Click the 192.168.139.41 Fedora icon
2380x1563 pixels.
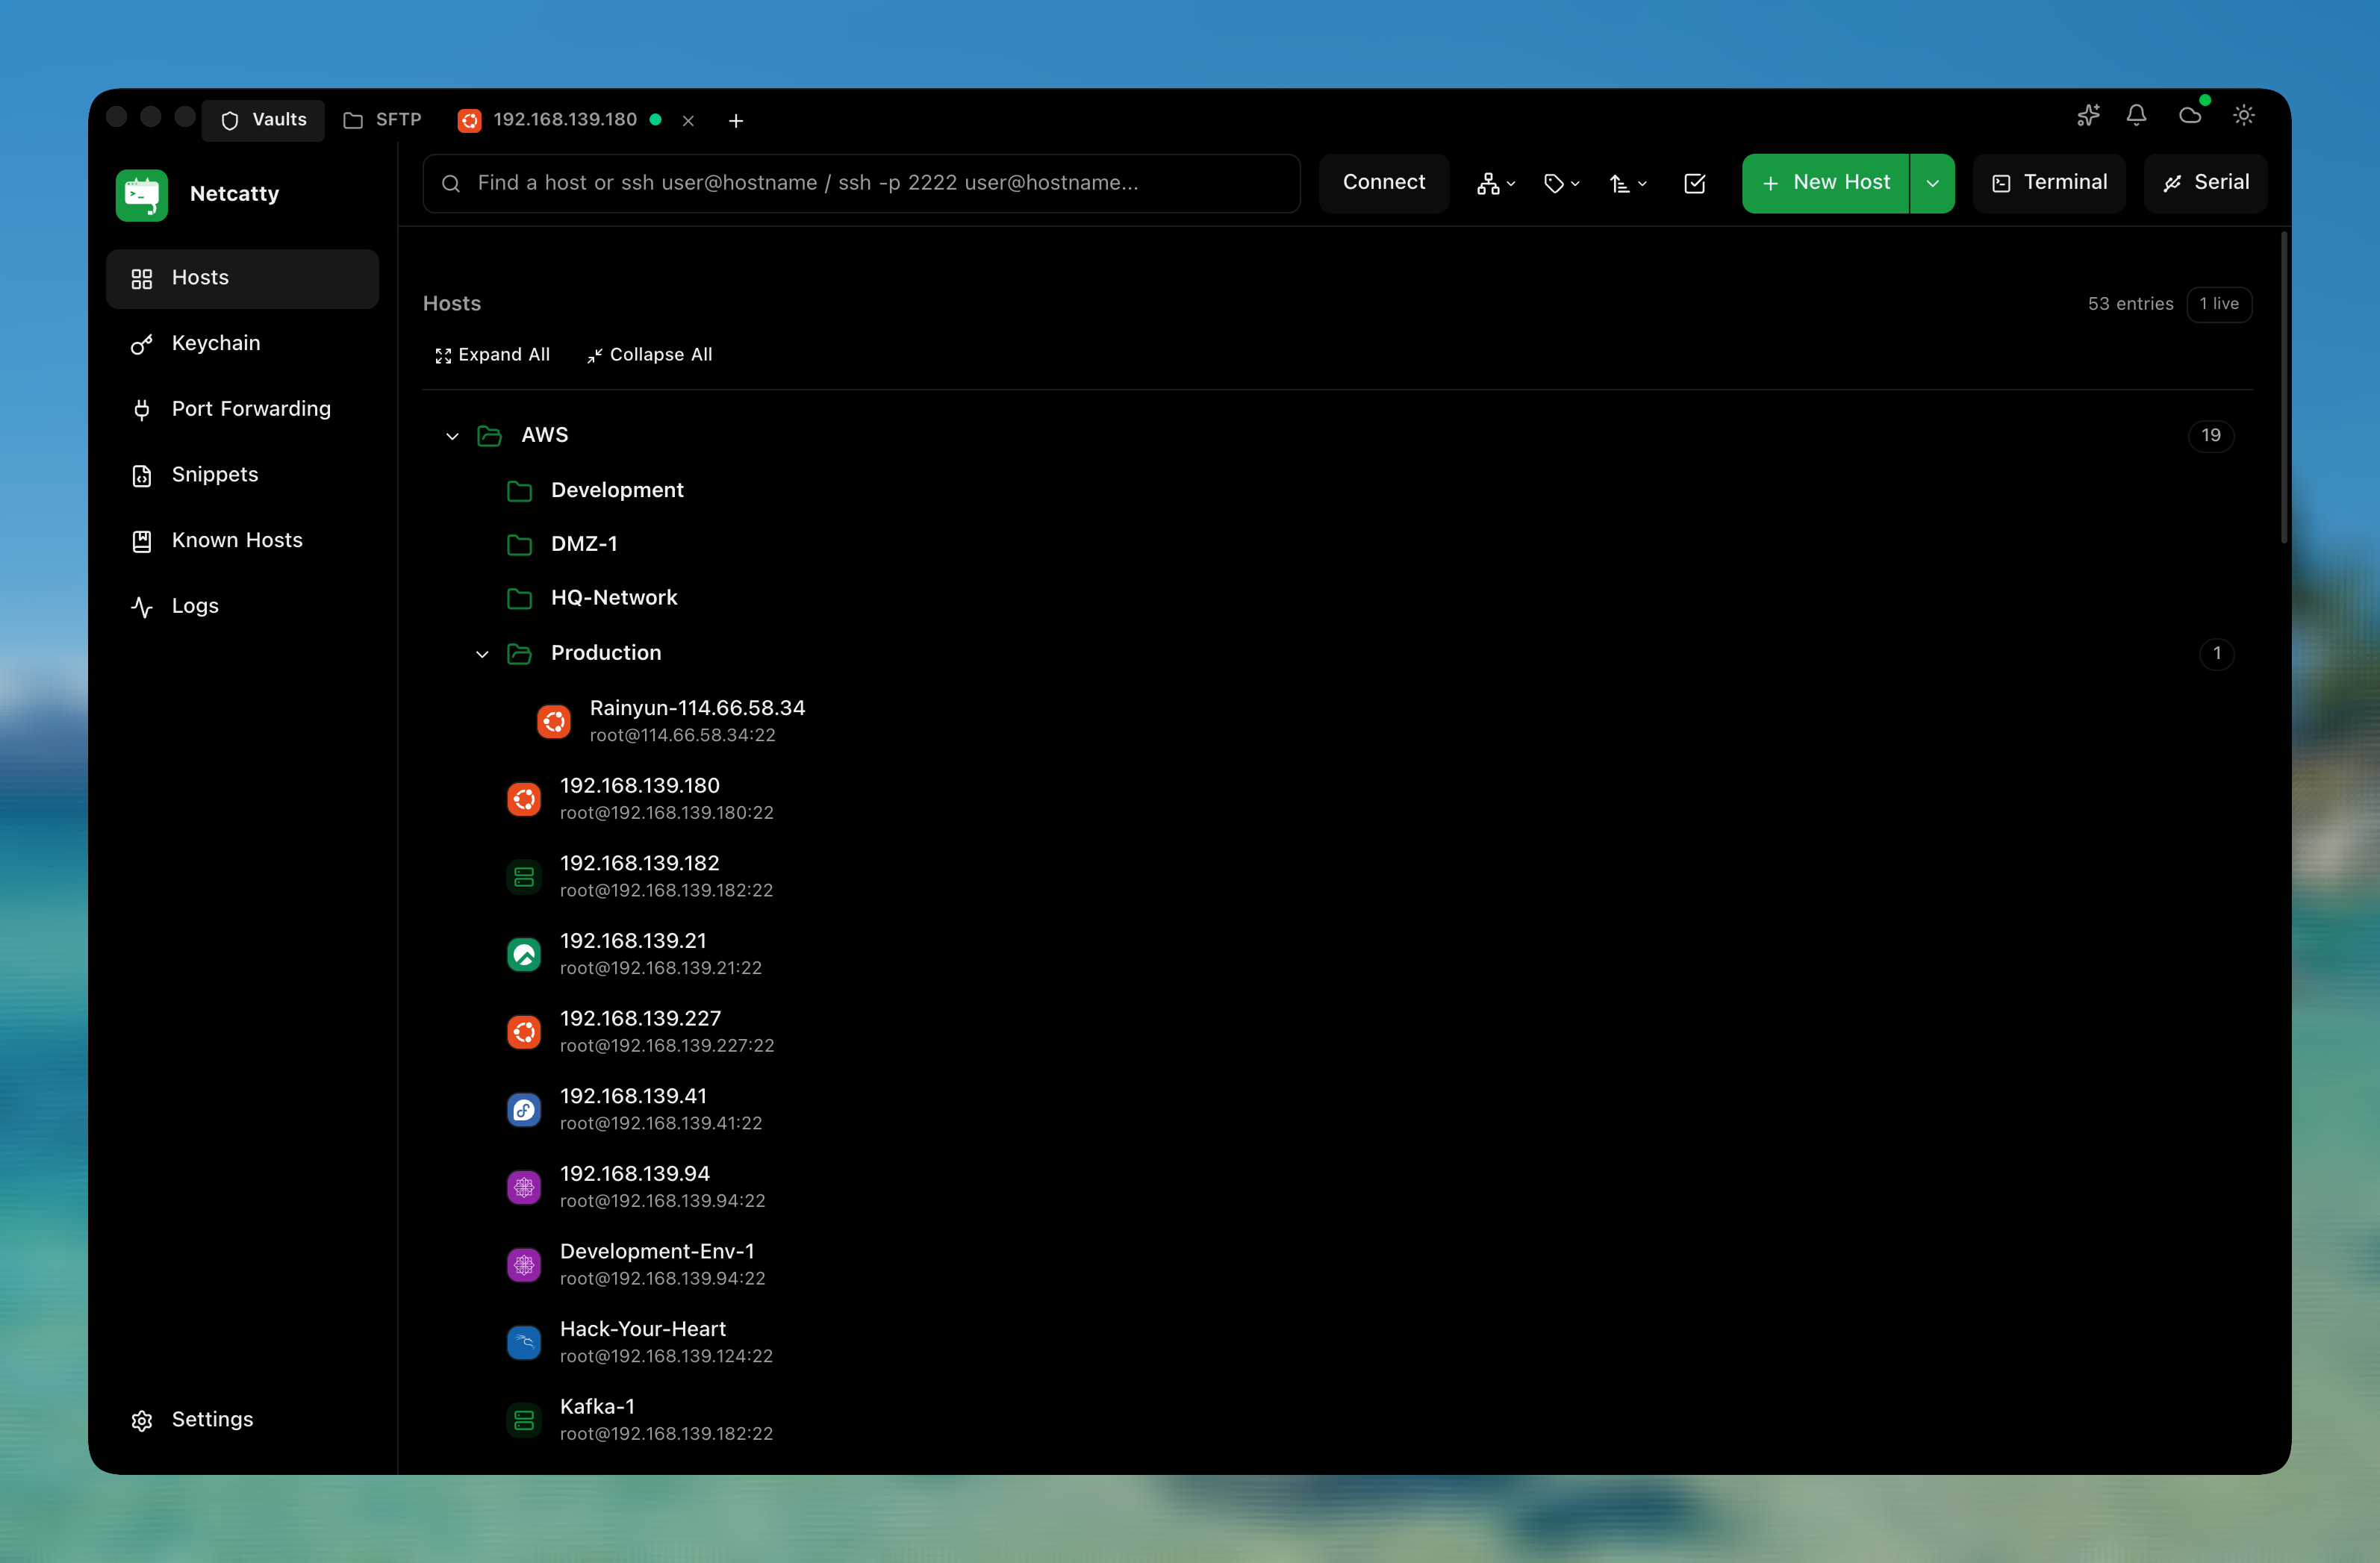coord(524,1110)
